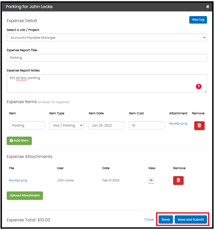
Task: Remove the Receipt.png attachment by John Locke
Action: pyautogui.click(x=178, y=180)
